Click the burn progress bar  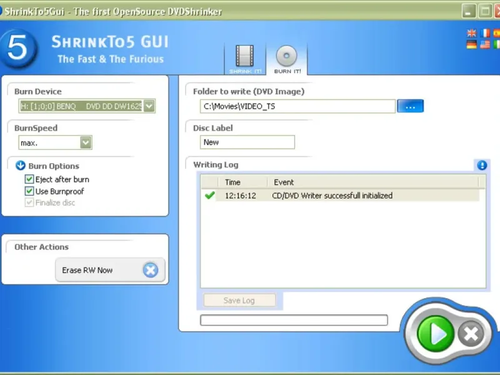pos(294,320)
